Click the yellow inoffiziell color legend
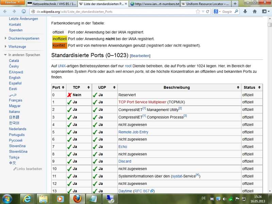Image resolution: width=272 pixels, height=204 pixels. 60,39
